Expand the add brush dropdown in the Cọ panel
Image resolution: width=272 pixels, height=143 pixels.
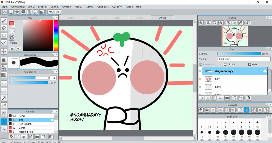(x=26, y=137)
